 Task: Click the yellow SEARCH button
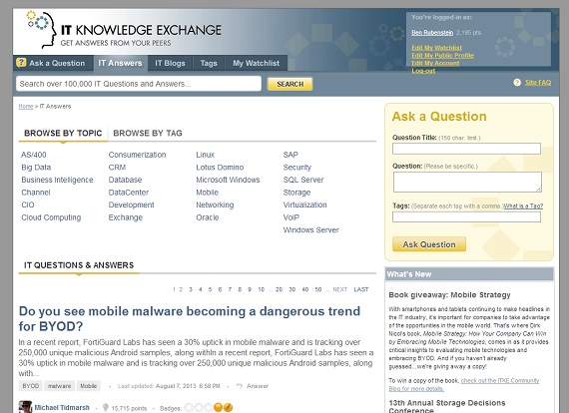coord(289,84)
